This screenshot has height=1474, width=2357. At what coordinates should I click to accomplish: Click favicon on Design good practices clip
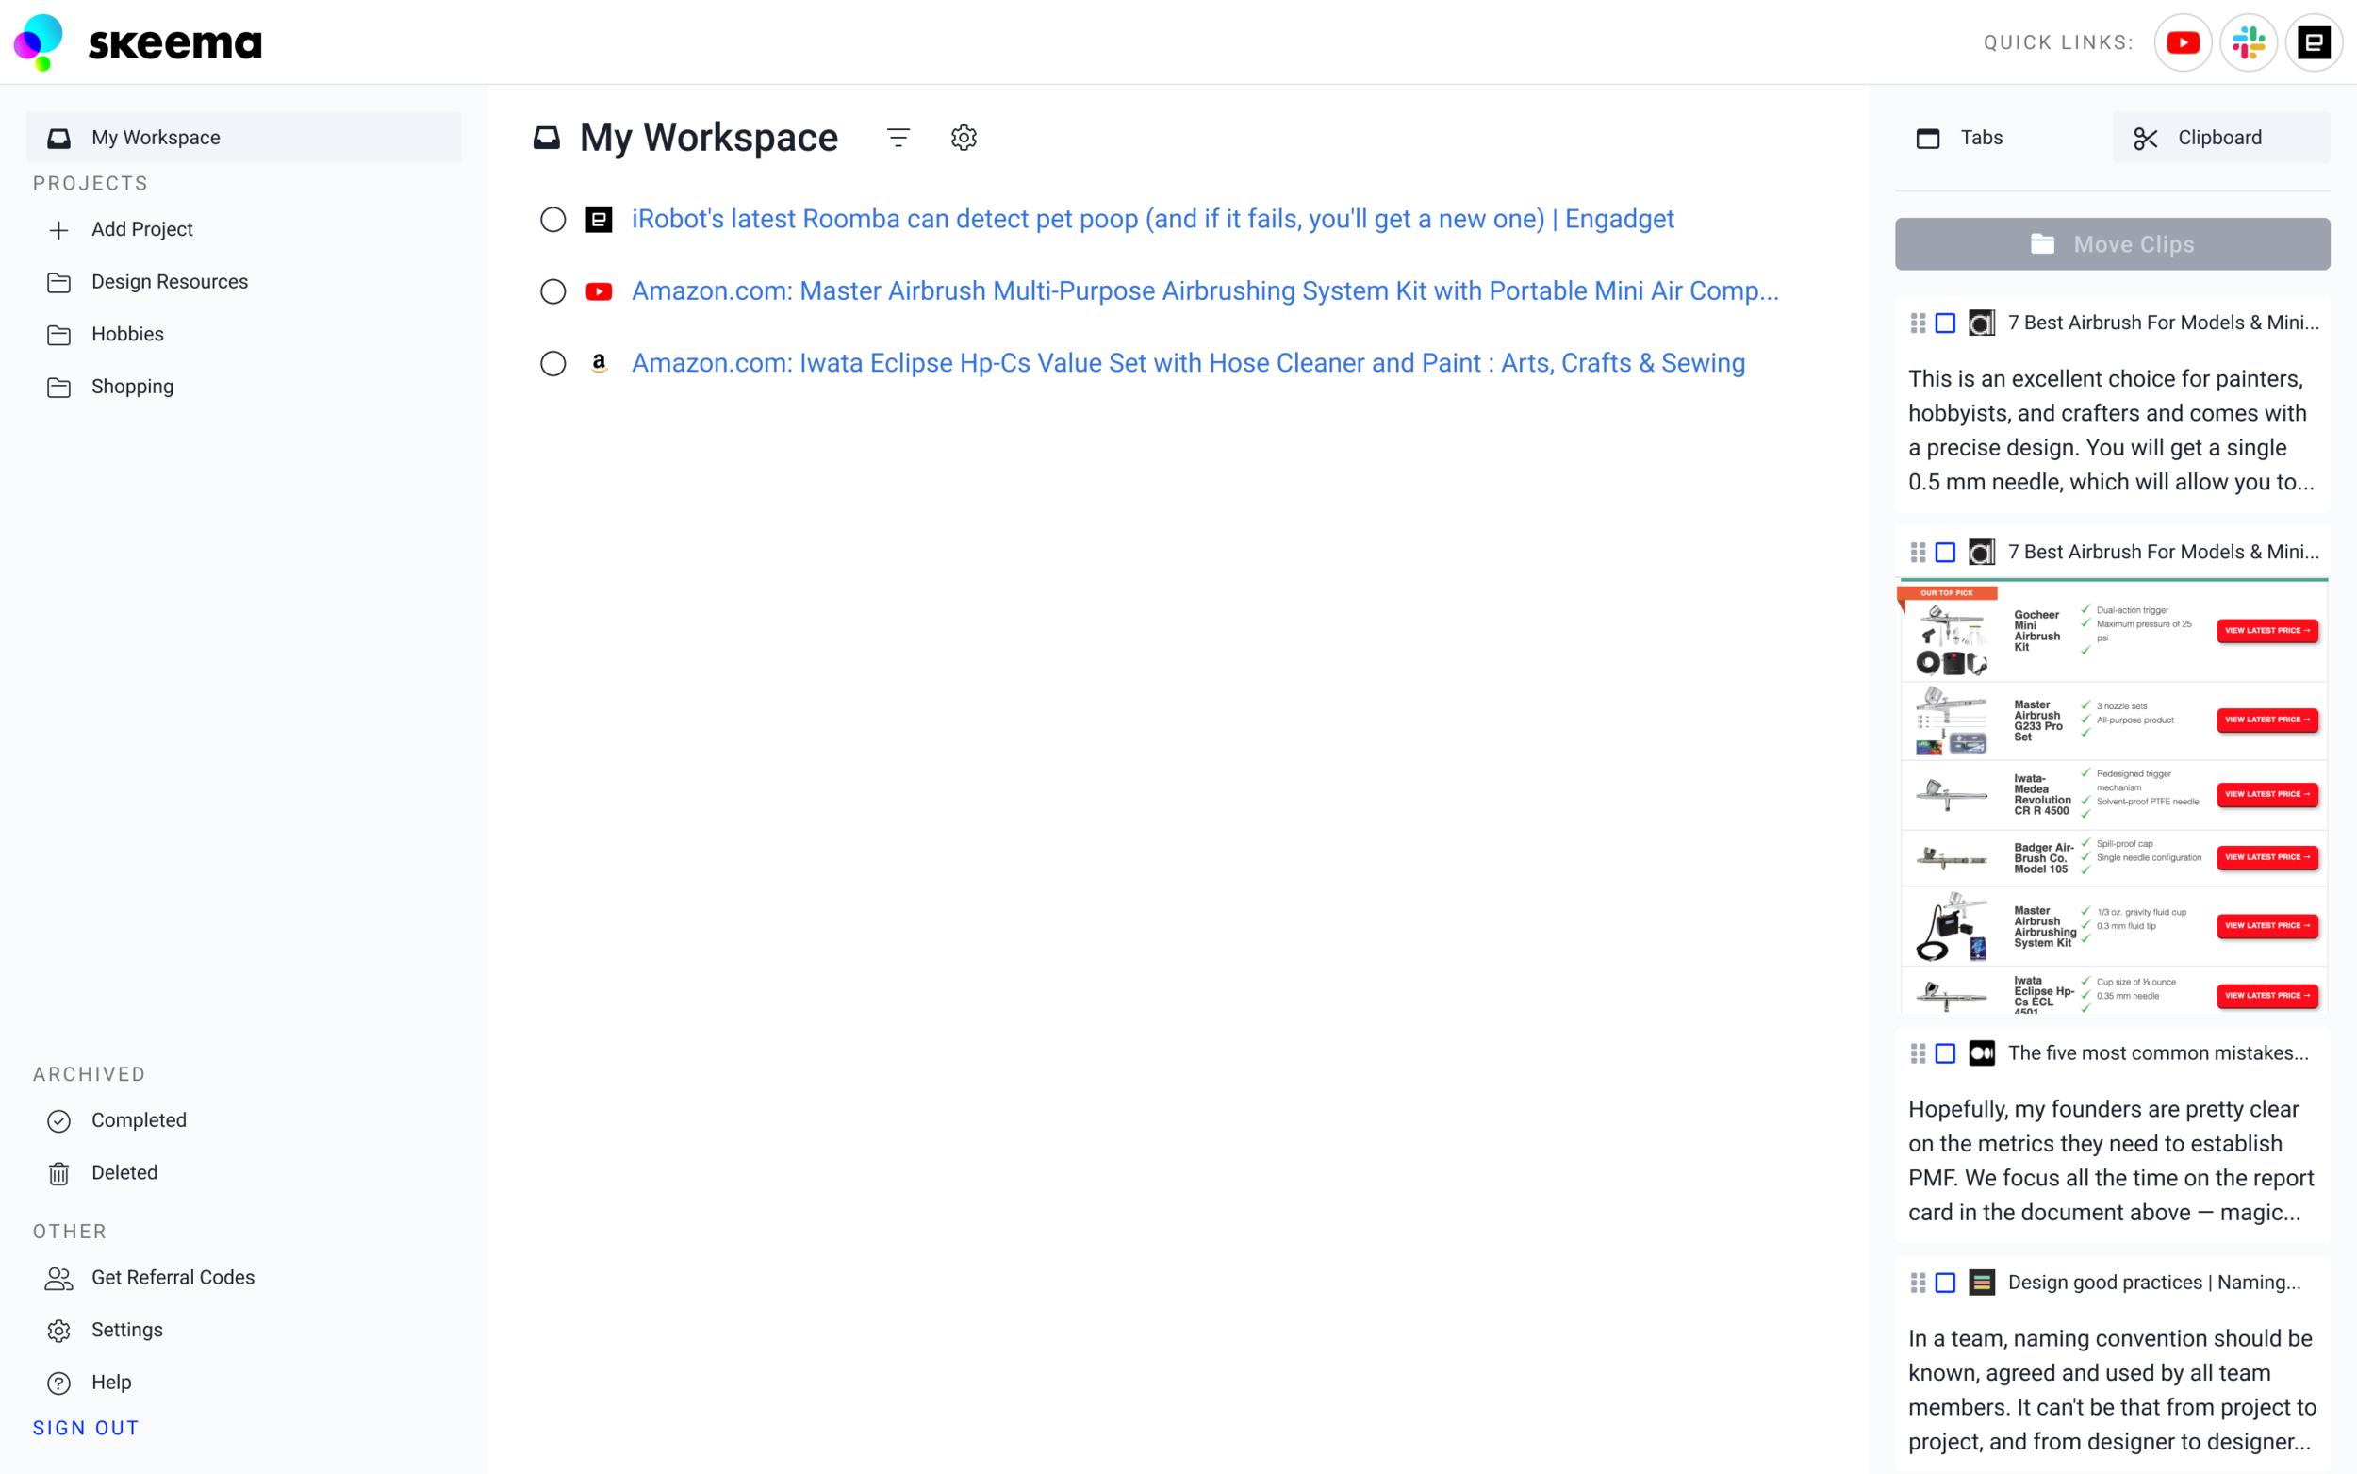[x=1981, y=1282]
